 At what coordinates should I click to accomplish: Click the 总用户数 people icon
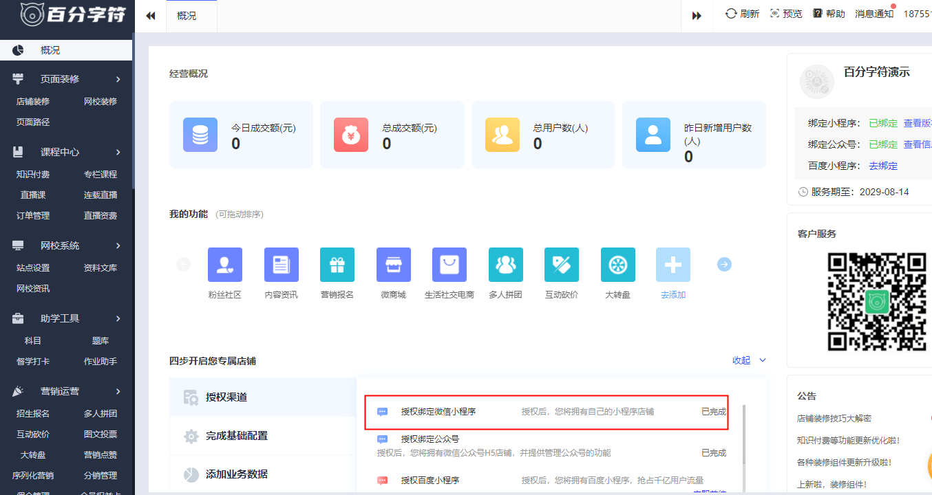(x=502, y=135)
